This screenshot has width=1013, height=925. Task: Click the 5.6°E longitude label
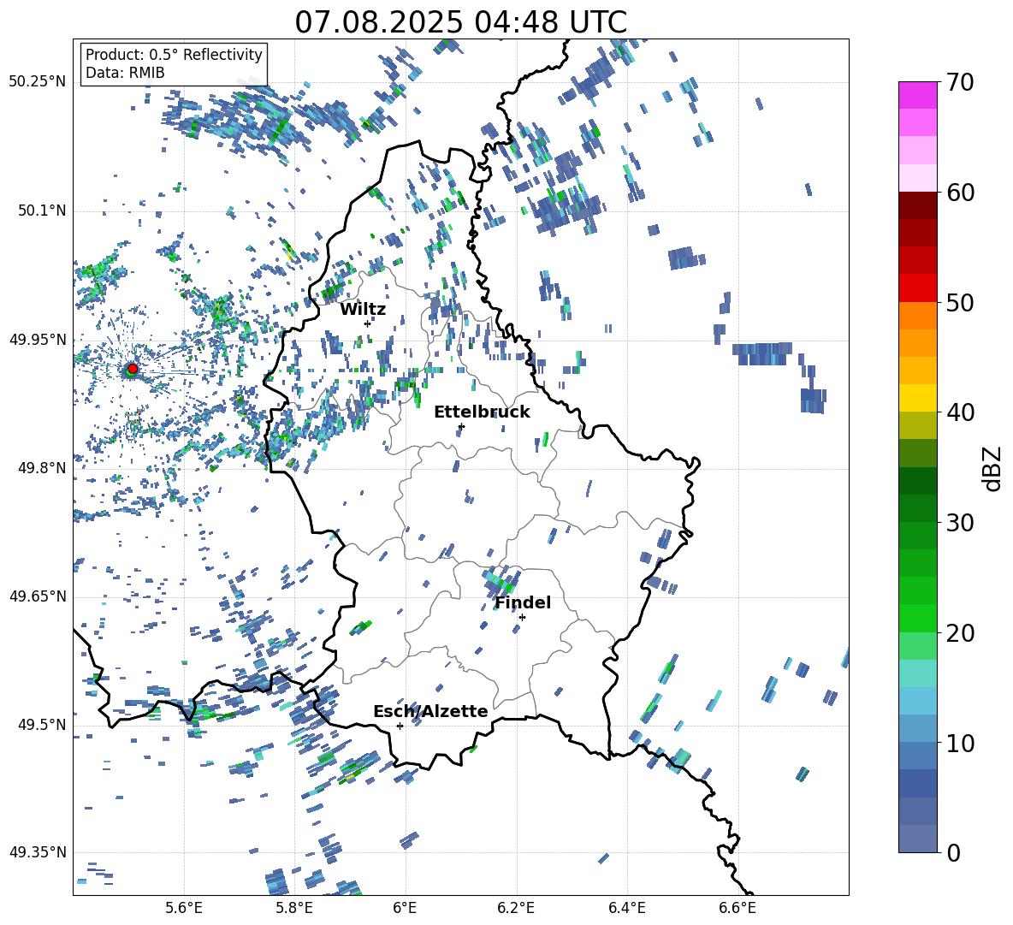coord(184,908)
